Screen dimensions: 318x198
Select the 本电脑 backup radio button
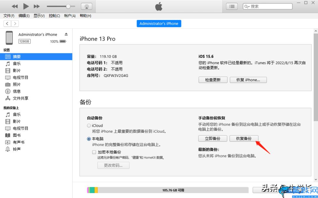(x=89, y=139)
